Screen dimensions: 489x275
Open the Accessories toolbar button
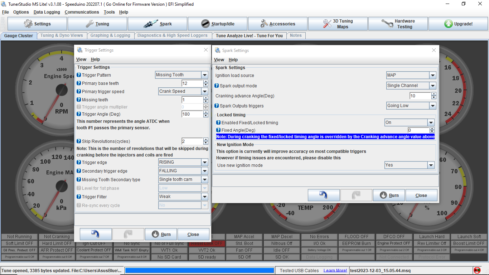click(x=278, y=24)
